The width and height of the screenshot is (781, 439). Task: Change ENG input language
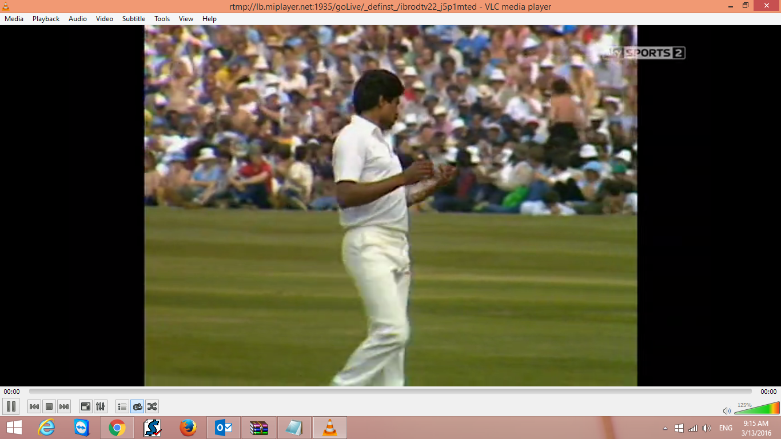(726, 428)
